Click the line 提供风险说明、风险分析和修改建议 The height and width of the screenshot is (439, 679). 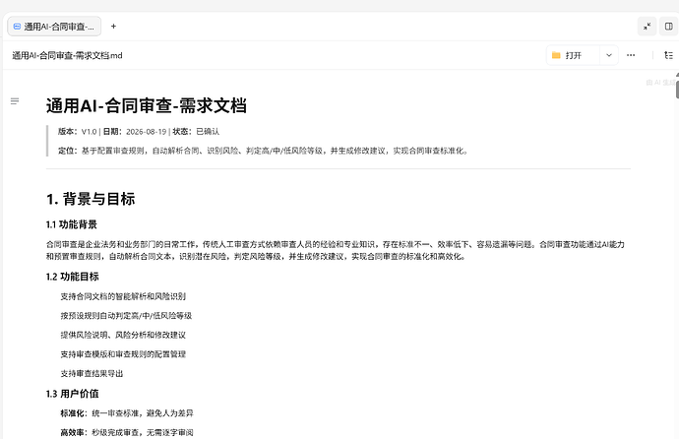coord(123,335)
